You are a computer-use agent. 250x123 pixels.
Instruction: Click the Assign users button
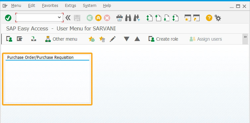(x=206, y=39)
